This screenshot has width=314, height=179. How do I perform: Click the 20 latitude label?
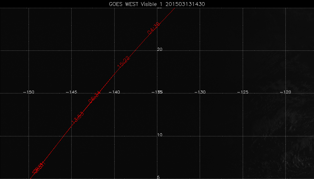pos(160,50)
